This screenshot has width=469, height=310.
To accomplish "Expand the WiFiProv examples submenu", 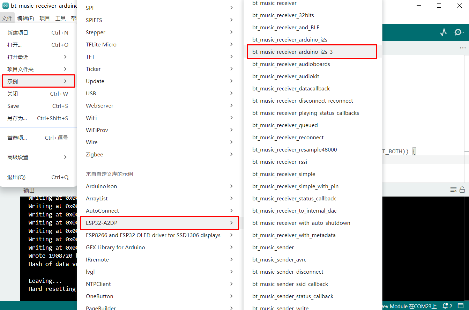I will point(160,130).
